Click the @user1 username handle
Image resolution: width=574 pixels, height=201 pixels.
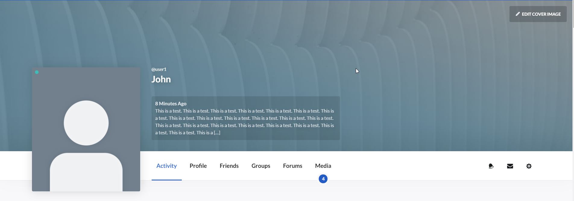(159, 69)
